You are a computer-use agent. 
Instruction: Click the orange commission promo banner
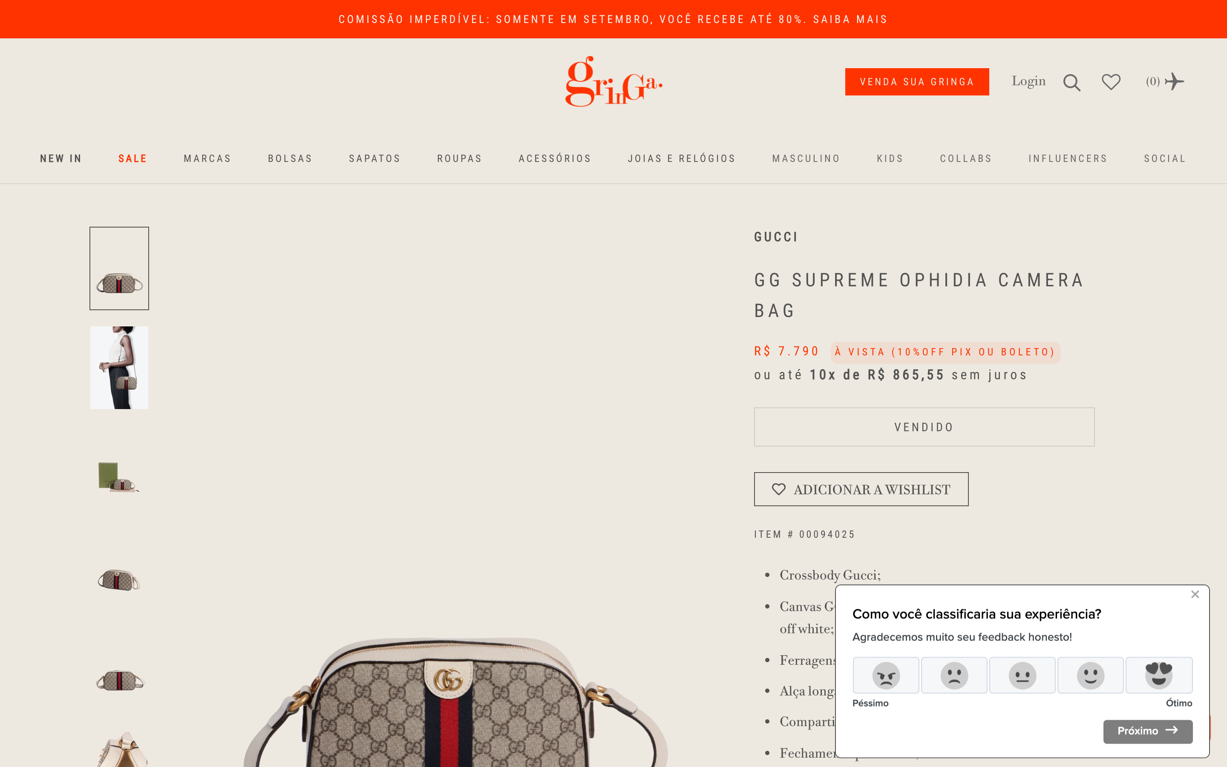point(613,19)
